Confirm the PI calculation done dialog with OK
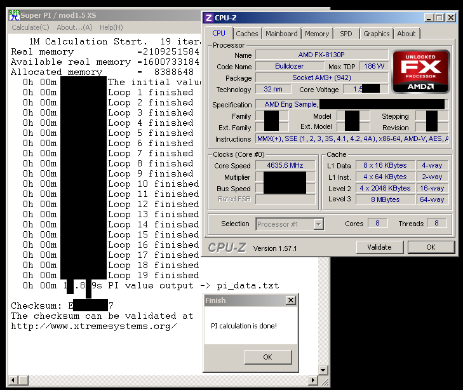 point(250,357)
